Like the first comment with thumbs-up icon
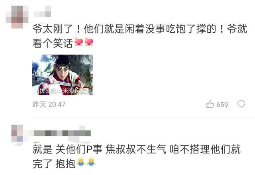Viewport: 255px width, 175px height. coord(210,104)
